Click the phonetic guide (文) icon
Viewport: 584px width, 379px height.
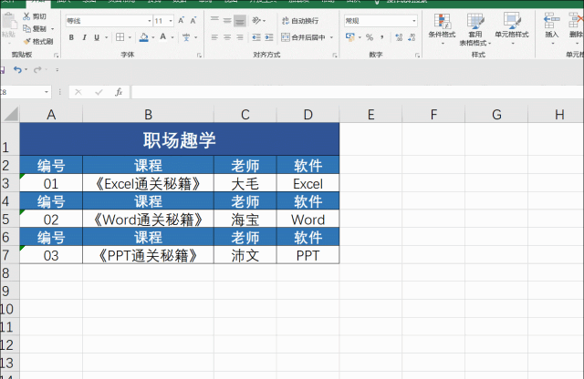186,37
